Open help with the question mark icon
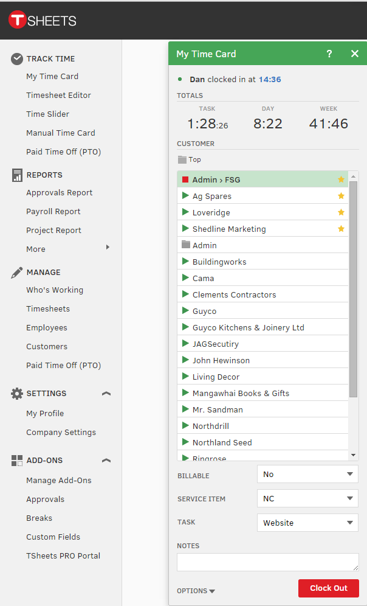This screenshot has width=367, height=606. click(329, 54)
